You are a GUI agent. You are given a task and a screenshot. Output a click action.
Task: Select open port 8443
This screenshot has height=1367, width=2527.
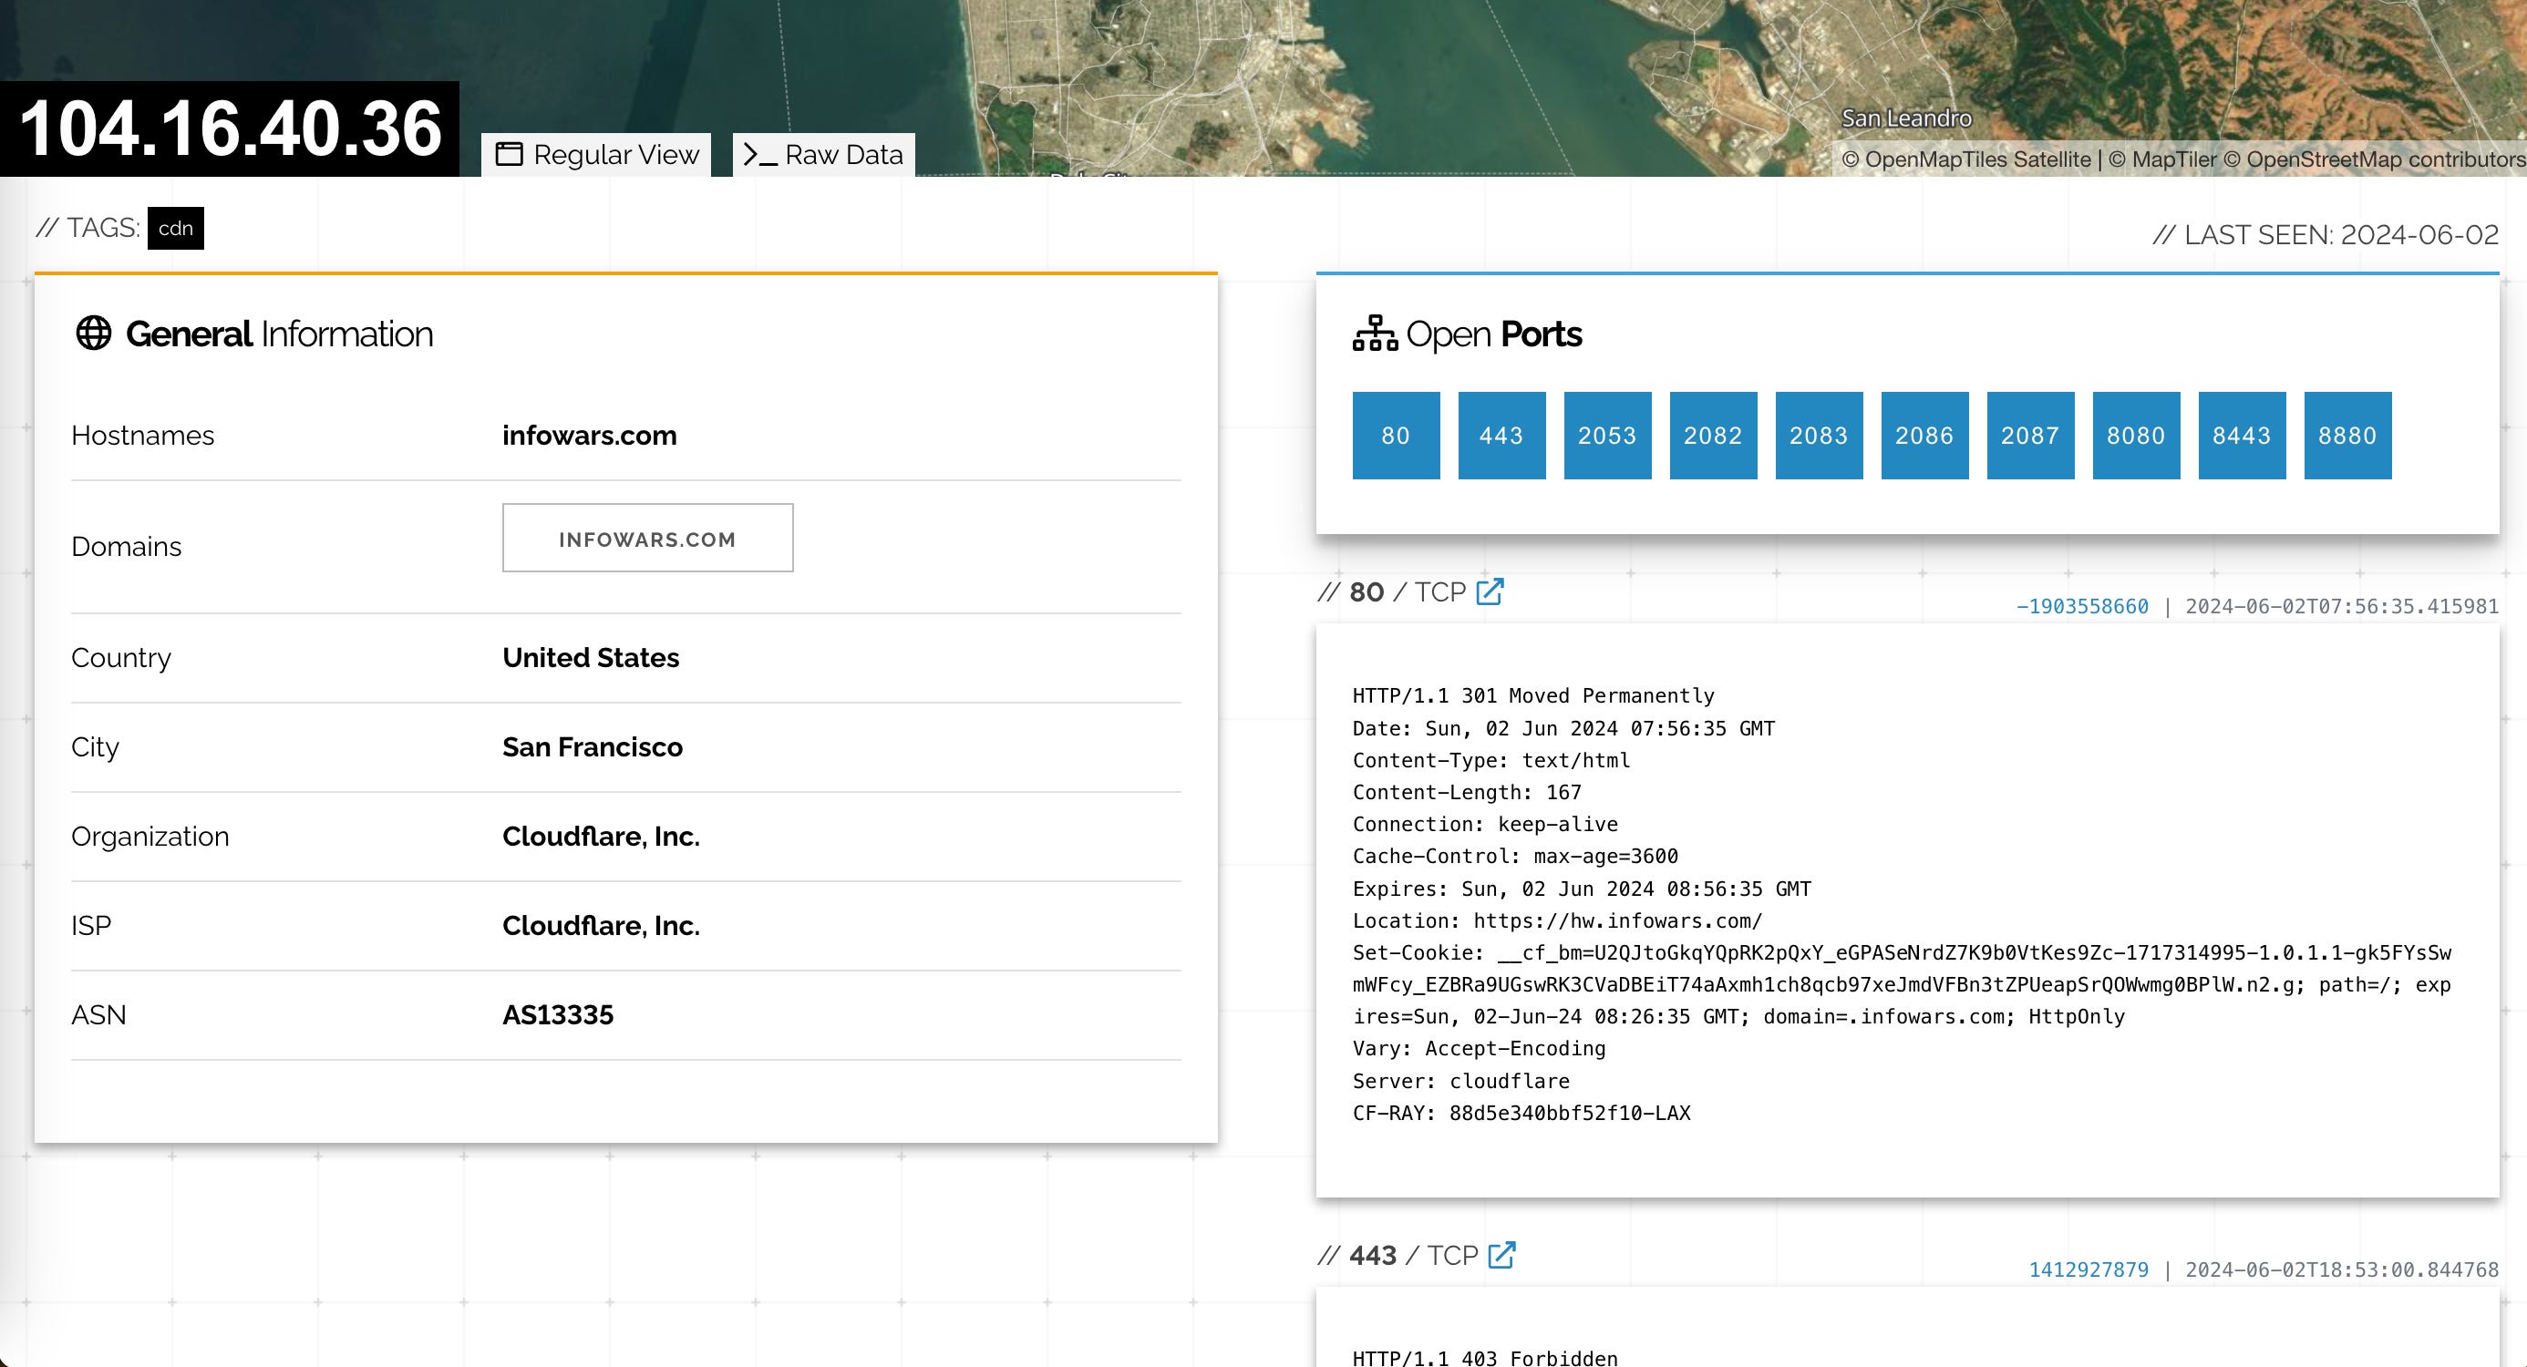pyautogui.click(x=2242, y=436)
